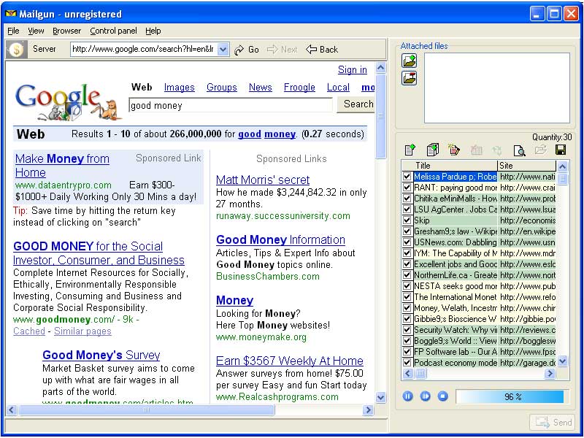Click the 96 % progress bar
This screenshot has width=584, height=438.
tap(512, 396)
